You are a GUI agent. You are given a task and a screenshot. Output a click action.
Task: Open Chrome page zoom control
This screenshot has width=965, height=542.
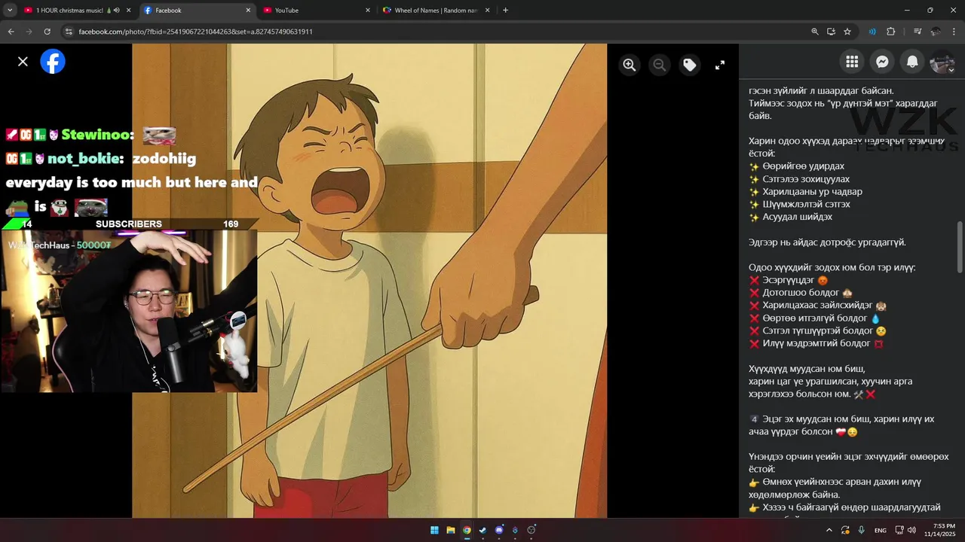coord(814,32)
